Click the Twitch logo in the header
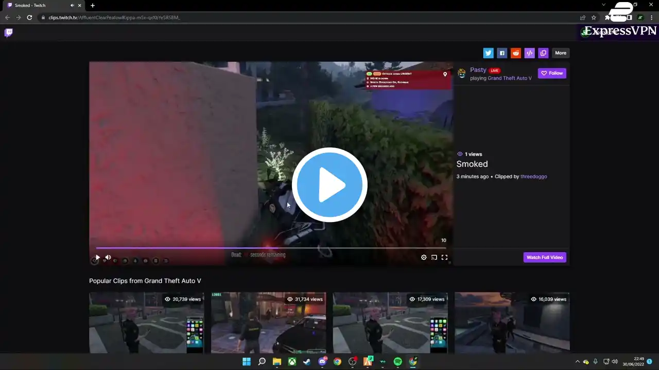Image resolution: width=659 pixels, height=370 pixels. coord(8,33)
